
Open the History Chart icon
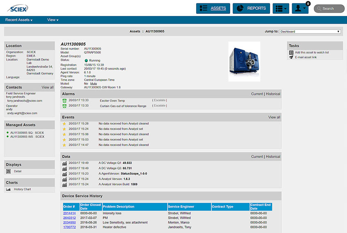[x=9, y=189]
